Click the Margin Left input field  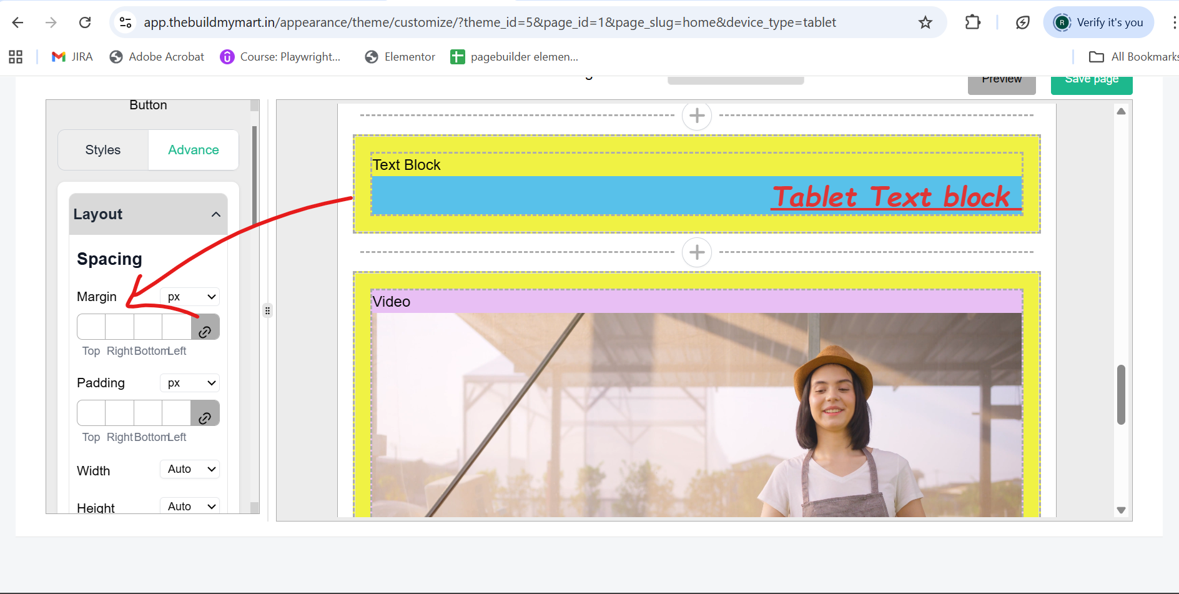pyautogui.click(x=177, y=327)
